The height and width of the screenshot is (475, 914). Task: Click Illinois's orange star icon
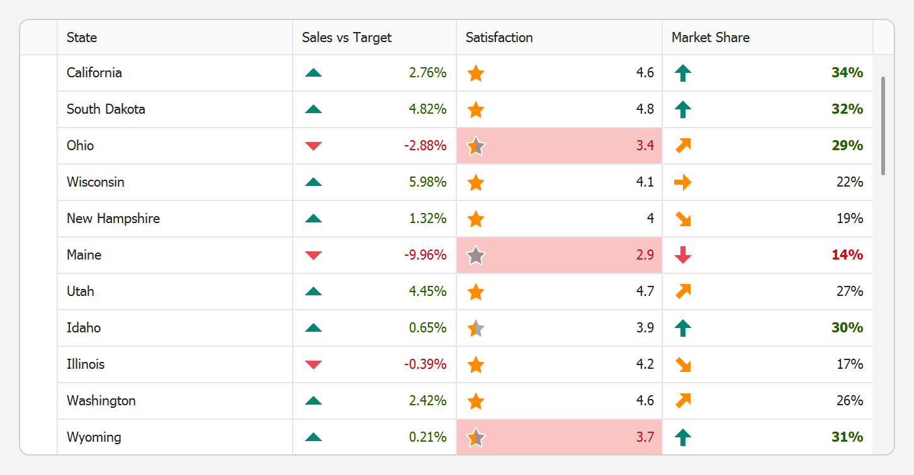(x=476, y=365)
